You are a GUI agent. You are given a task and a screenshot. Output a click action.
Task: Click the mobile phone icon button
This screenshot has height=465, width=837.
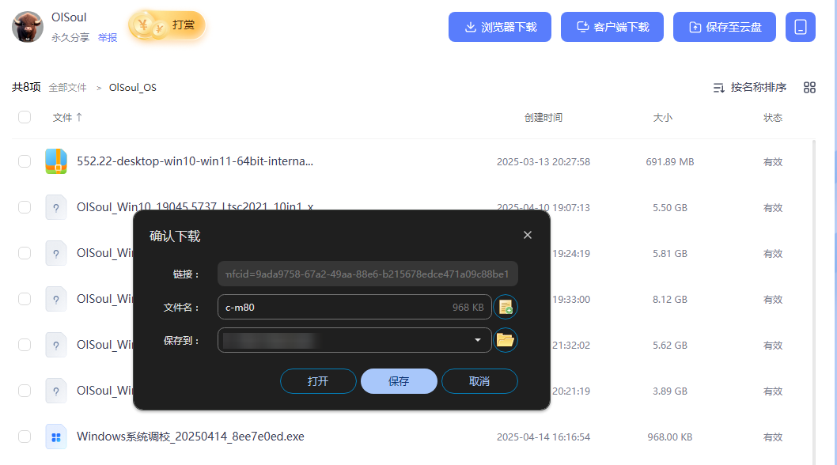click(800, 27)
